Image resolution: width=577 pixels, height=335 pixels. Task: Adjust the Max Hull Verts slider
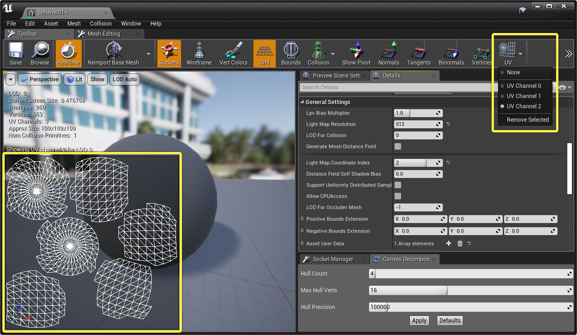470,290
